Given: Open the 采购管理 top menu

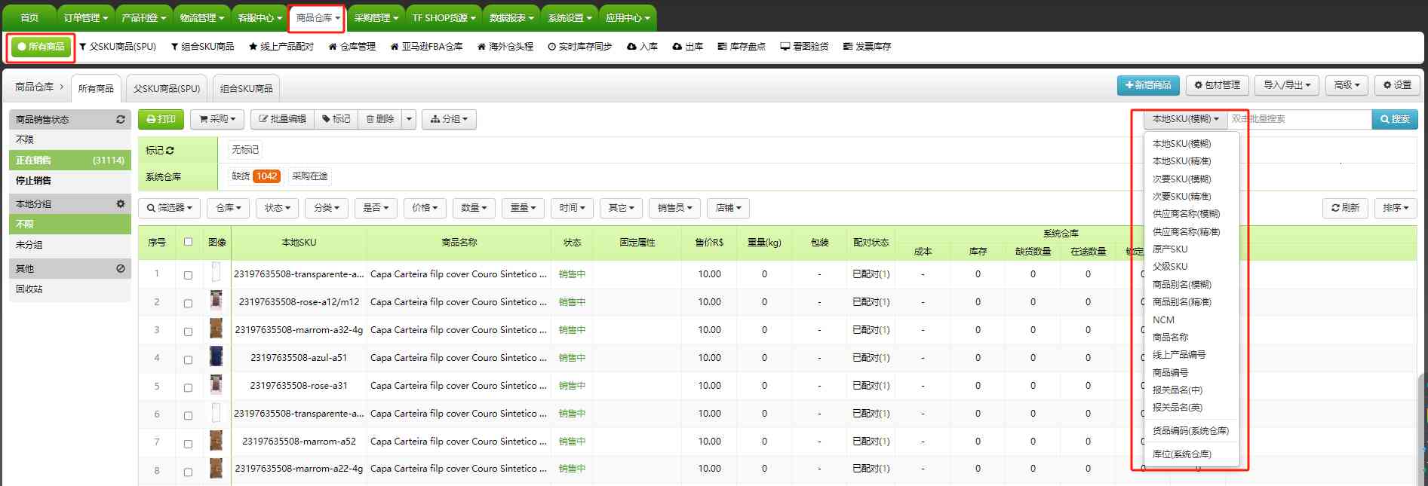Looking at the screenshot, I should point(376,17).
